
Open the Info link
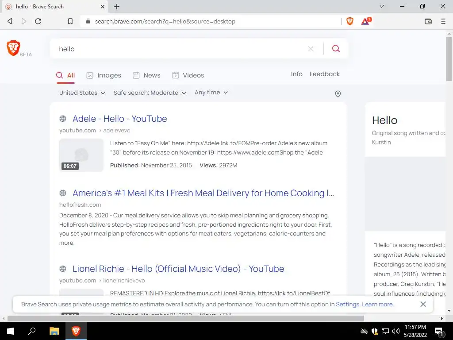point(297,74)
